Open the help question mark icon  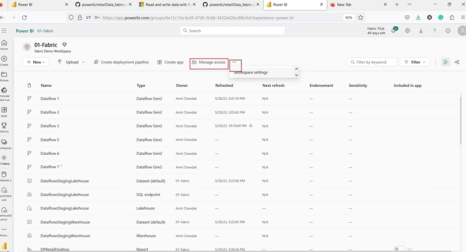pos(434,31)
